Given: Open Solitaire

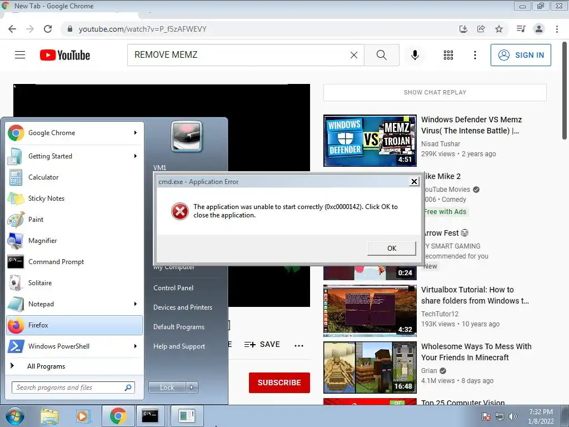Looking at the screenshot, I should [74, 282].
